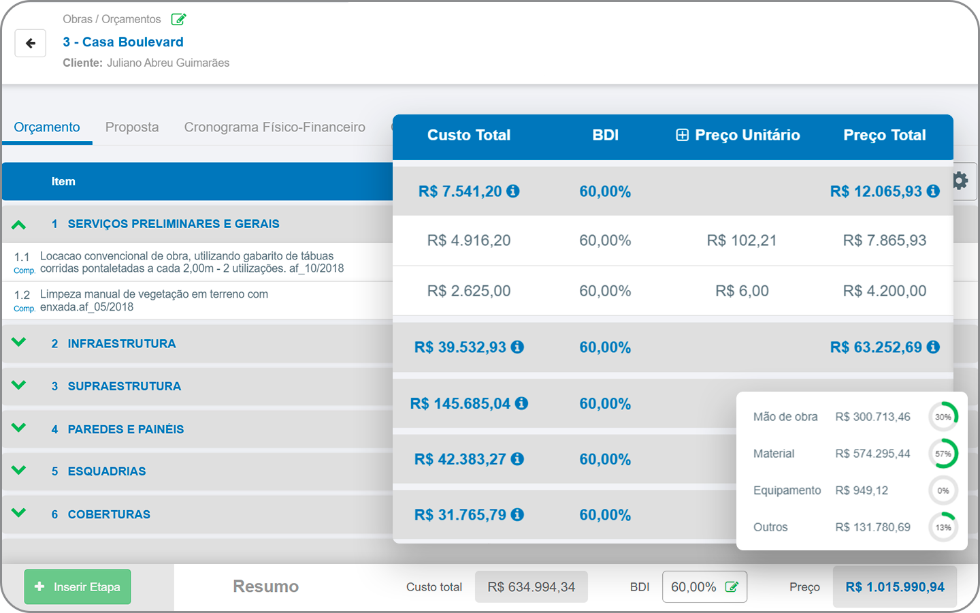Open the 3 - Casa Boulevard title link
This screenshot has width=980, height=613.
click(123, 42)
